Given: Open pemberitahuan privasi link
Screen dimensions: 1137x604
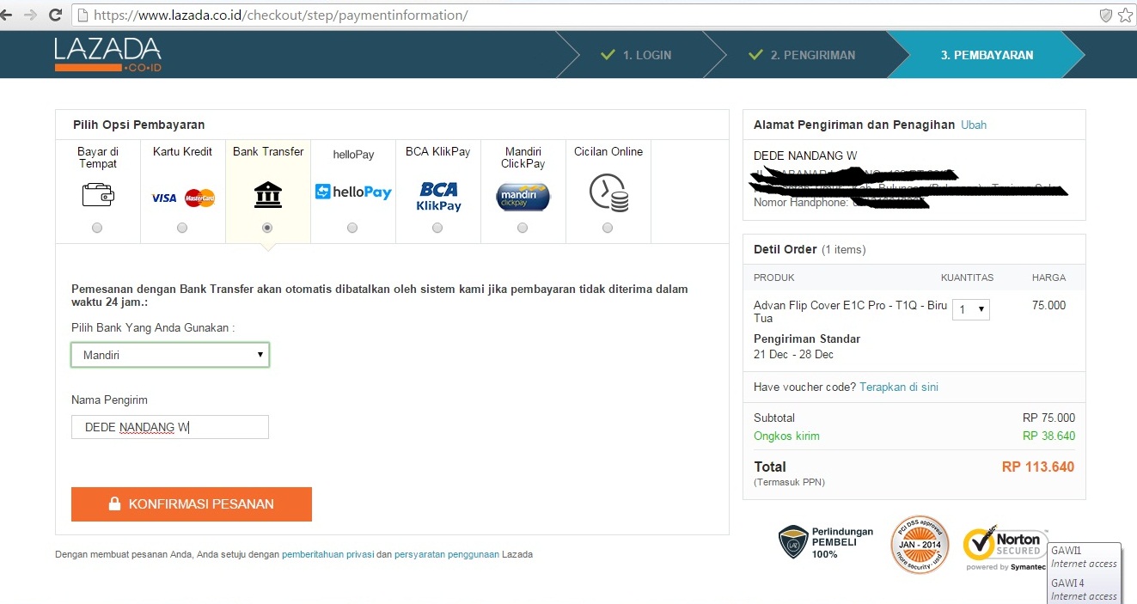Looking at the screenshot, I should pos(327,554).
